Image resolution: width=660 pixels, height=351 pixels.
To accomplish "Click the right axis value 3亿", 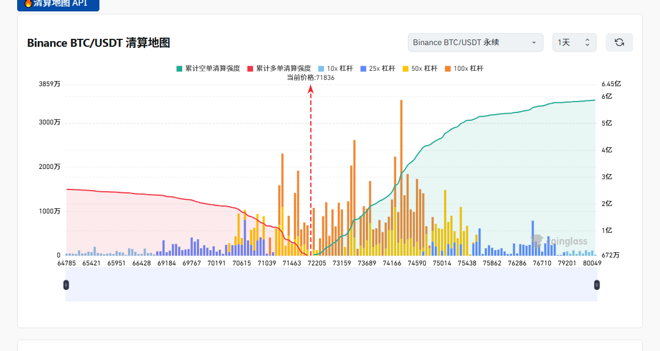I will coord(607,177).
